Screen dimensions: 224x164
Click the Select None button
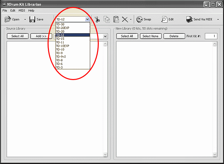(x=151, y=36)
